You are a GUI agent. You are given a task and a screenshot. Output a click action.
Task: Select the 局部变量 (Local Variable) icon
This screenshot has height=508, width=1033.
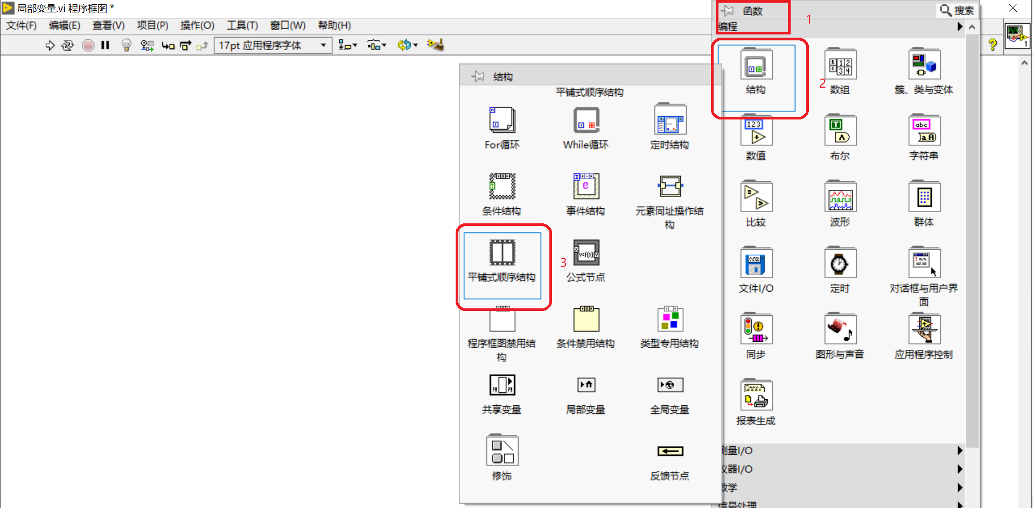[x=585, y=385]
